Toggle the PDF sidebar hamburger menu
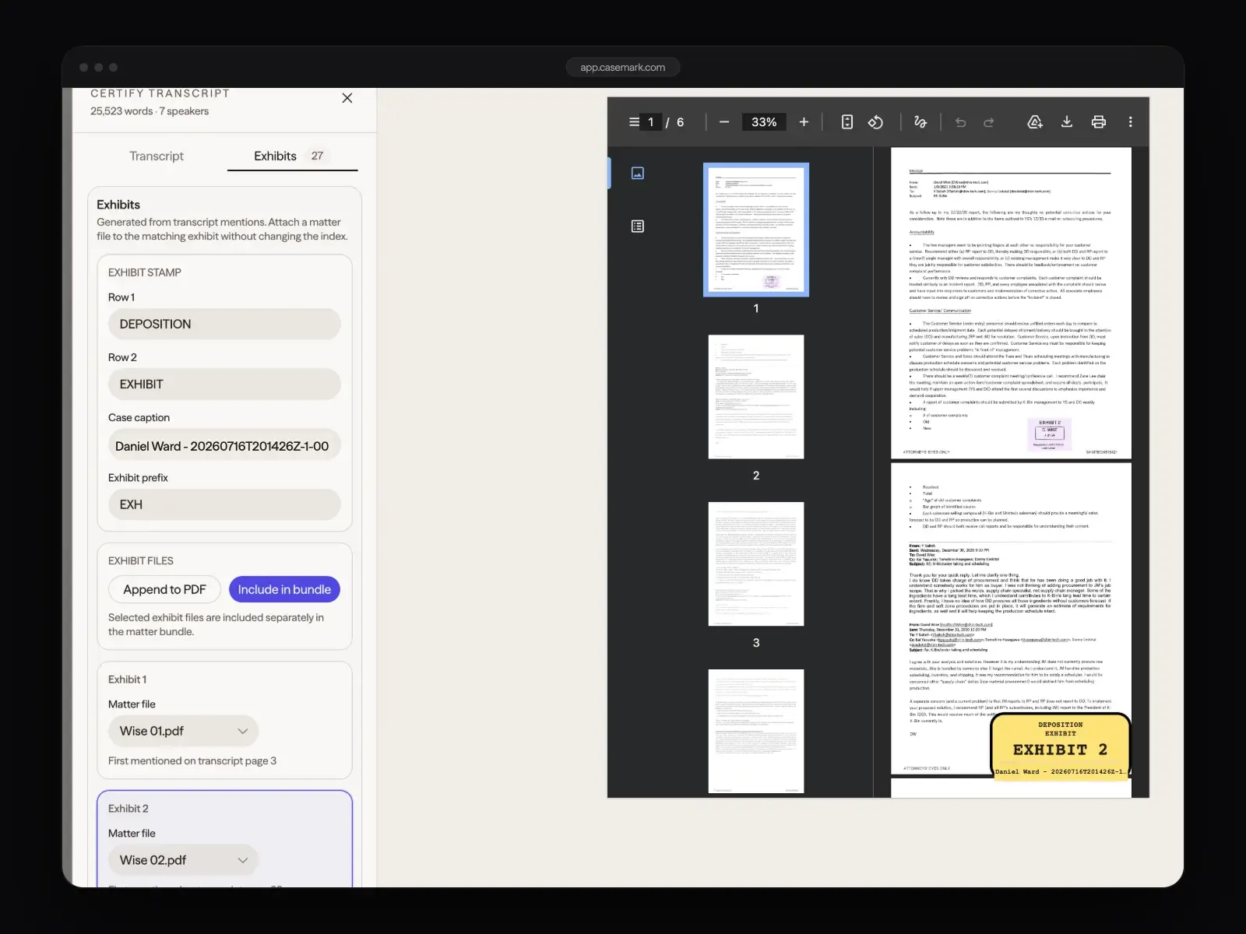The width and height of the screenshot is (1246, 934). [634, 122]
